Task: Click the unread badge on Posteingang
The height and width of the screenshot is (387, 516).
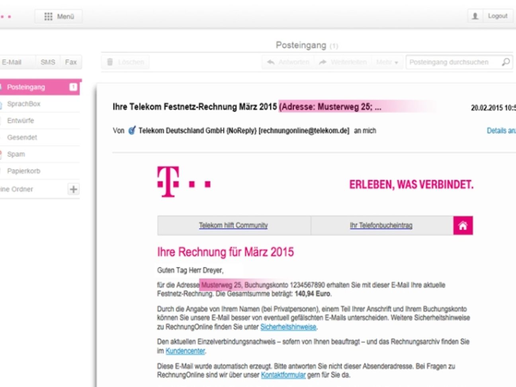Action: pyautogui.click(x=73, y=87)
